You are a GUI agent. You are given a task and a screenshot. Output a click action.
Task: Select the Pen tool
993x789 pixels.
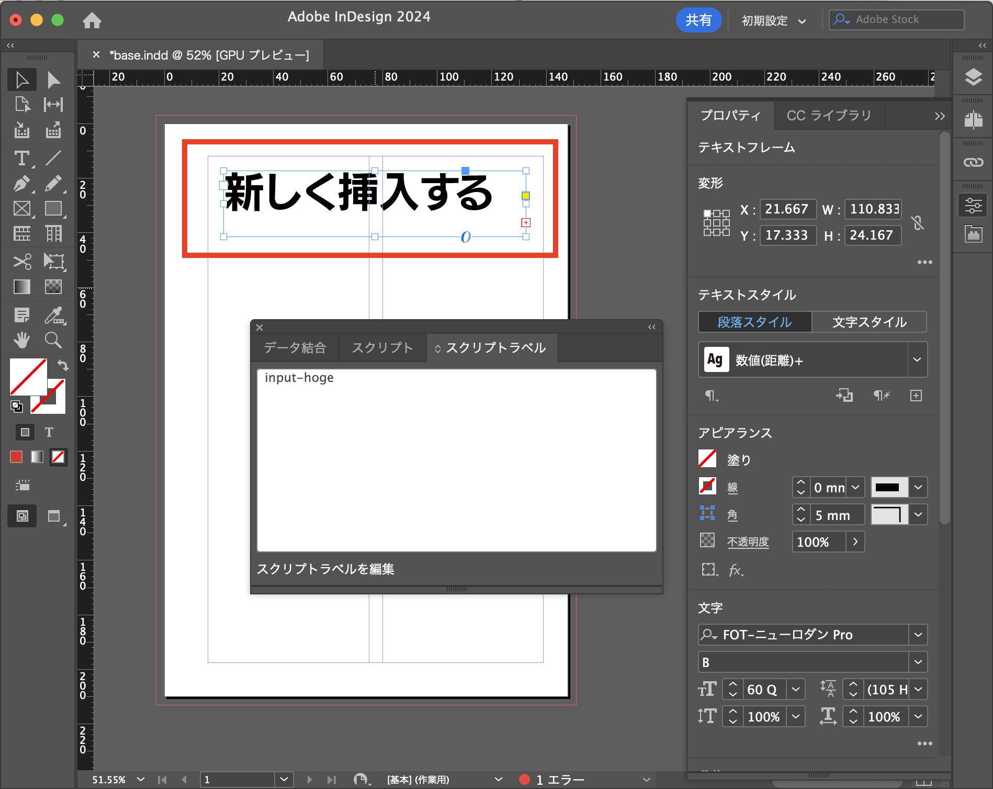(x=21, y=183)
